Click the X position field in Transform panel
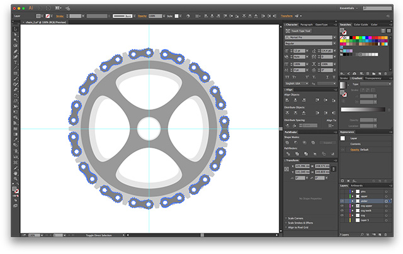This screenshot has width=403, height=254. pos(304,165)
